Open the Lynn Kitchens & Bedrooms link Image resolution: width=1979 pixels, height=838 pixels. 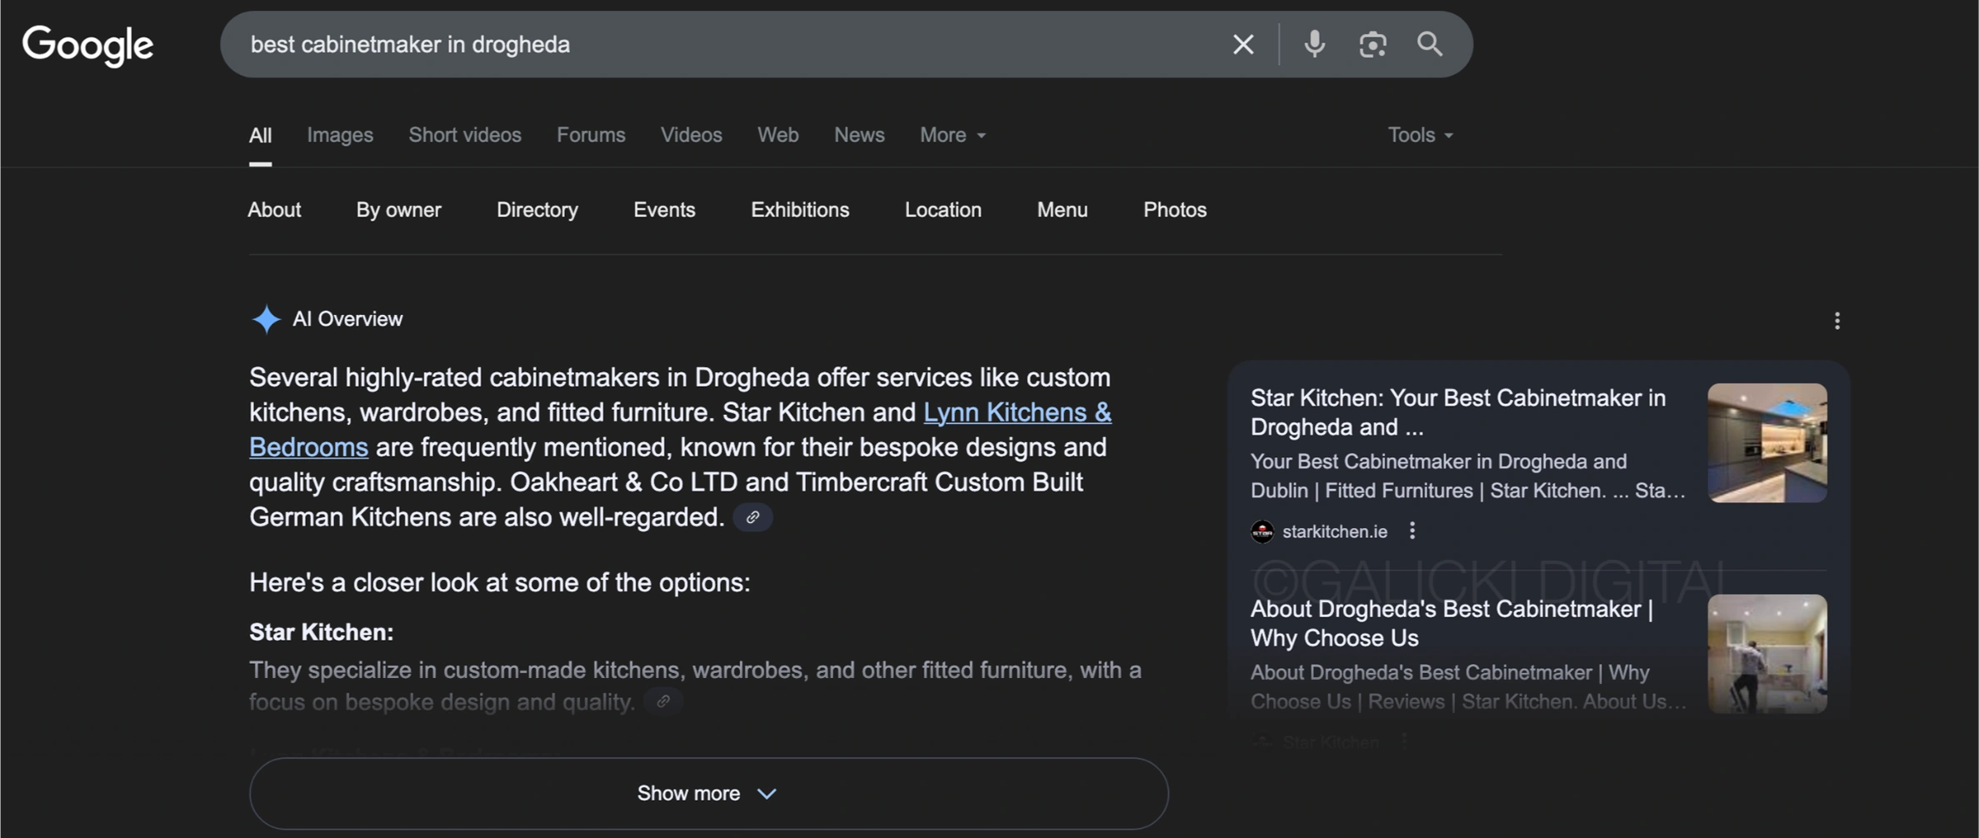(x=1017, y=412)
